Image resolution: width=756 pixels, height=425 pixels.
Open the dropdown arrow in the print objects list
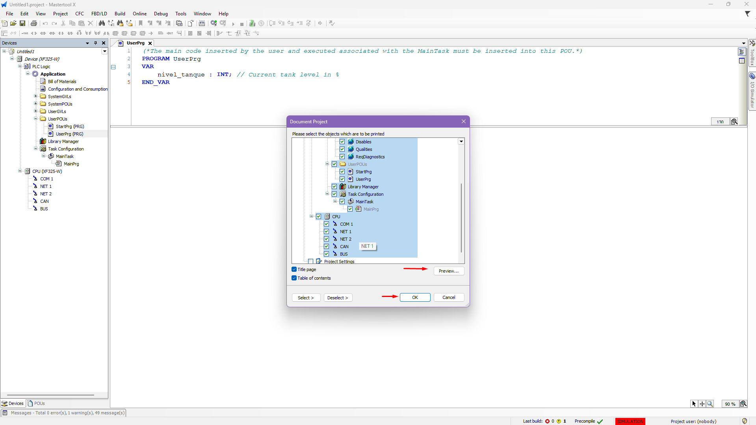click(461, 141)
